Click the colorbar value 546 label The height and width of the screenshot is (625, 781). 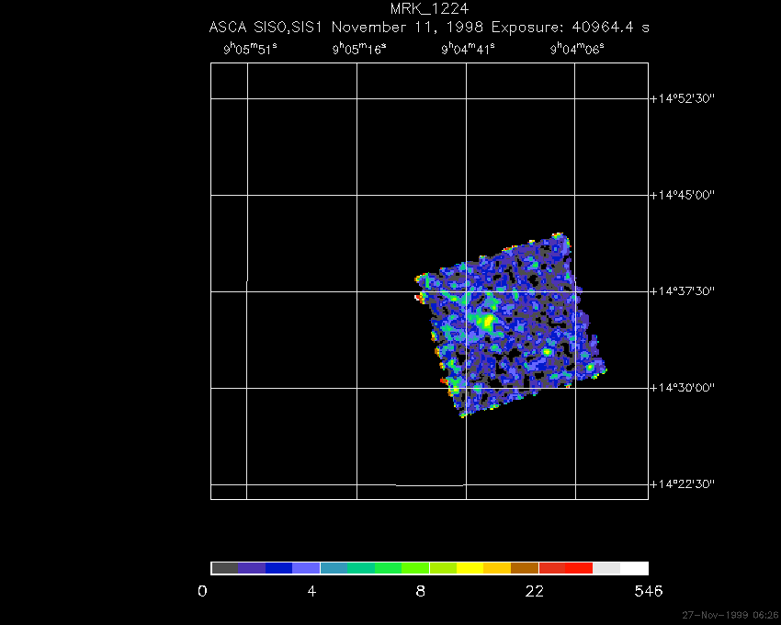click(x=649, y=591)
